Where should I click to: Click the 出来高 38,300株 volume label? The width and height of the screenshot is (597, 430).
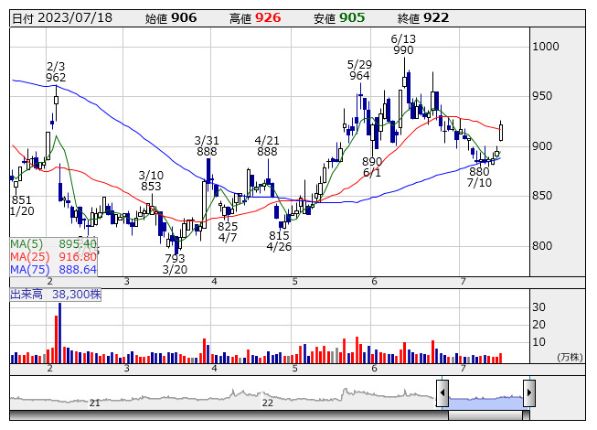click(x=56, y=295)
